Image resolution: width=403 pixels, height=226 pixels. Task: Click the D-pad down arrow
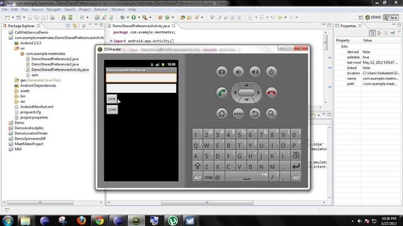point(246,100)
